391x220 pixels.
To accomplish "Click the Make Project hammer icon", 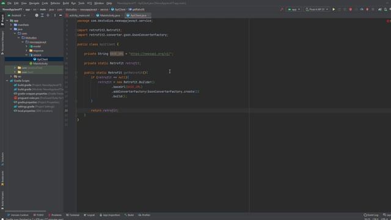I will pyautogui.click(x=282, y=10).
